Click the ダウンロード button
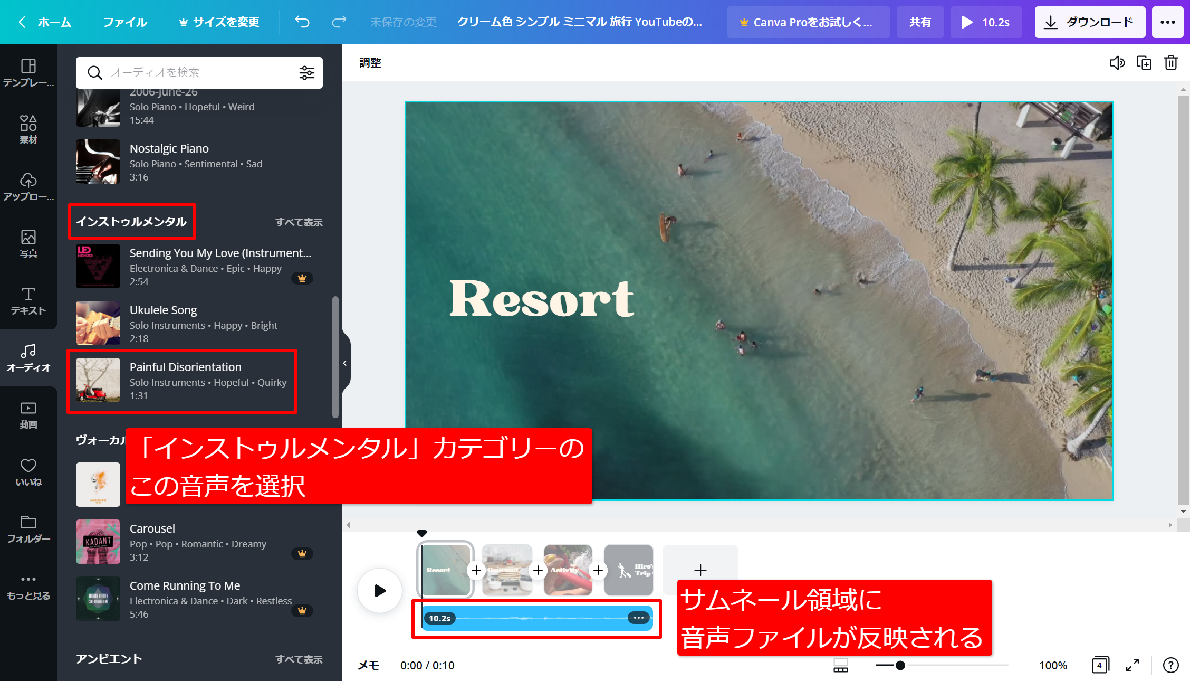1190x681 pixels. pyautogui.click(x=1090, y=22)
